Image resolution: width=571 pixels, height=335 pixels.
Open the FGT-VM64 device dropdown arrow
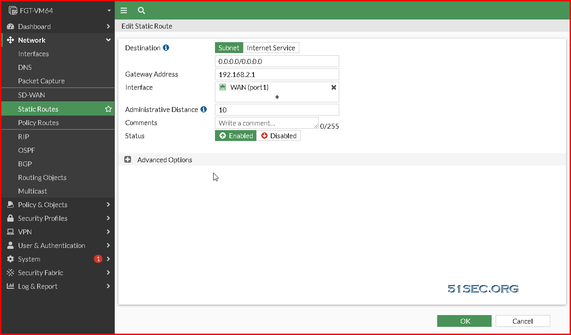109,10
